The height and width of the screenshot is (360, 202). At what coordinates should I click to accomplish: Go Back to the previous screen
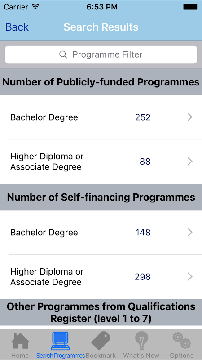point(17,27)
